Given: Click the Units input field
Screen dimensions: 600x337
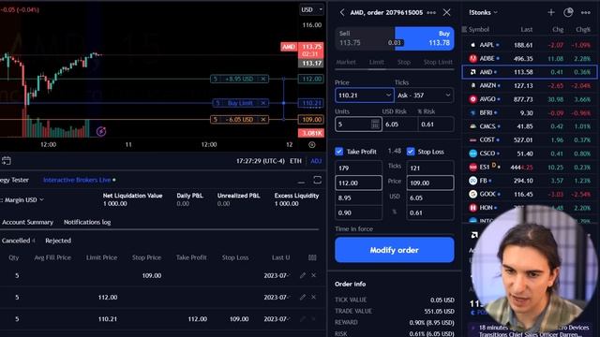Looking at the screenshot, I should tap(358, 125).
